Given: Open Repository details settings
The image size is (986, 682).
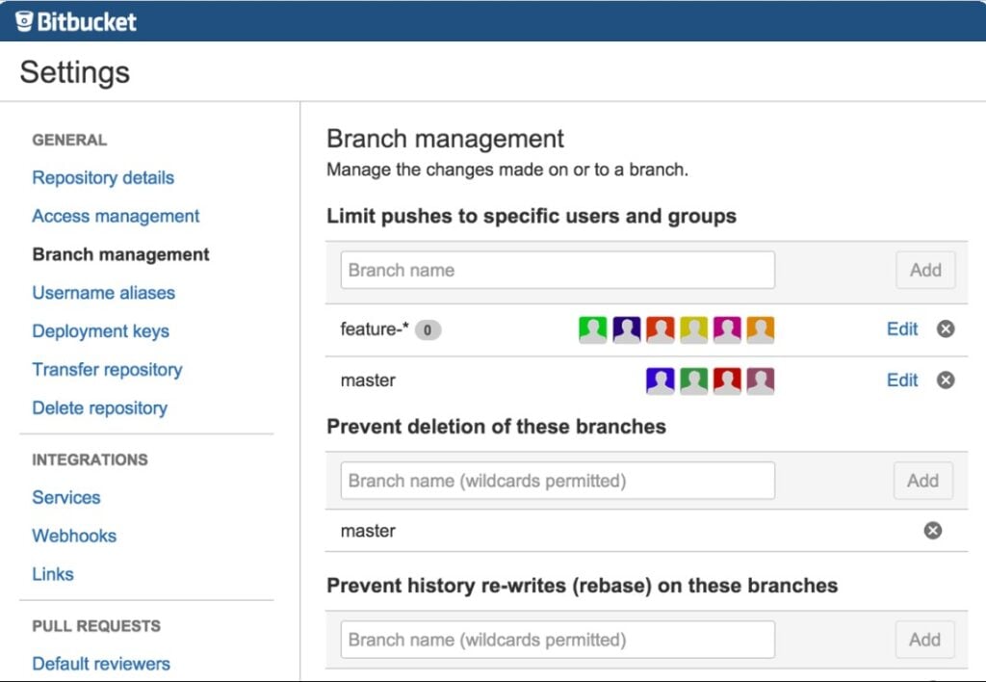Looking at the screenshot, I should (103, 177).
